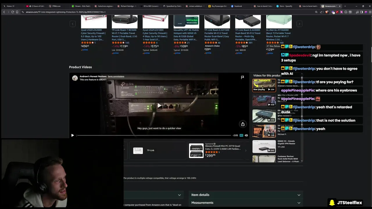Open TP-Link Roam 6 AX1500 product link
372x209 pixels.
[217, 35]
